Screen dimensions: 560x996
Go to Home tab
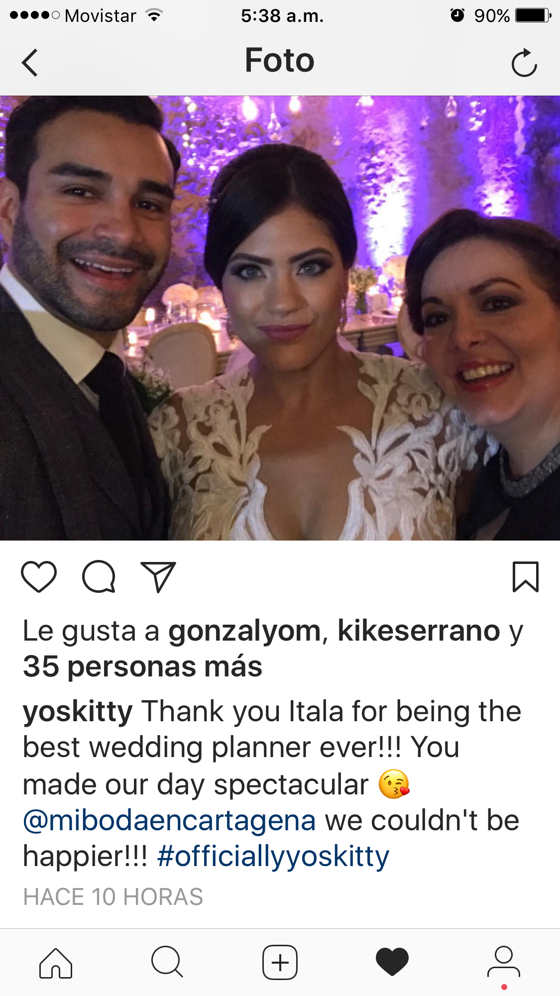pyautogui.click(x=56, y=963)
